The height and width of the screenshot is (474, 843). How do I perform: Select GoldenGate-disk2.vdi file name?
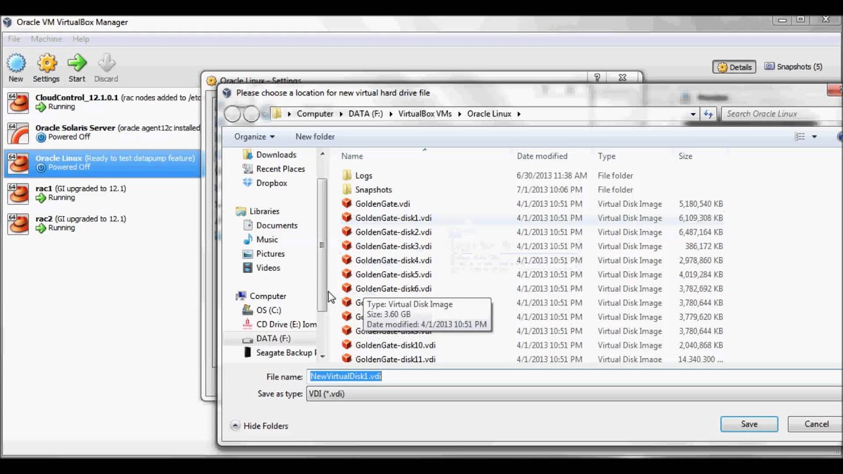coord(393,232)
